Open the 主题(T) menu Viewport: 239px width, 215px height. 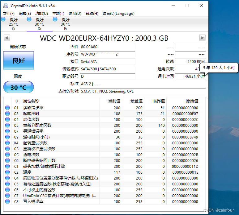tap(58, 14)
